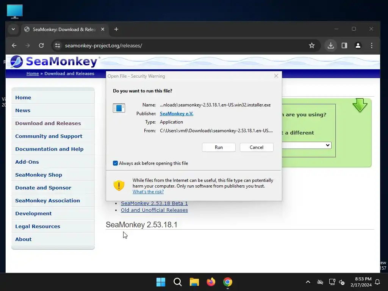This screenshot has height=291, width=388.
Task: Click the application file icon in dialog
Action: coord(119,108)
